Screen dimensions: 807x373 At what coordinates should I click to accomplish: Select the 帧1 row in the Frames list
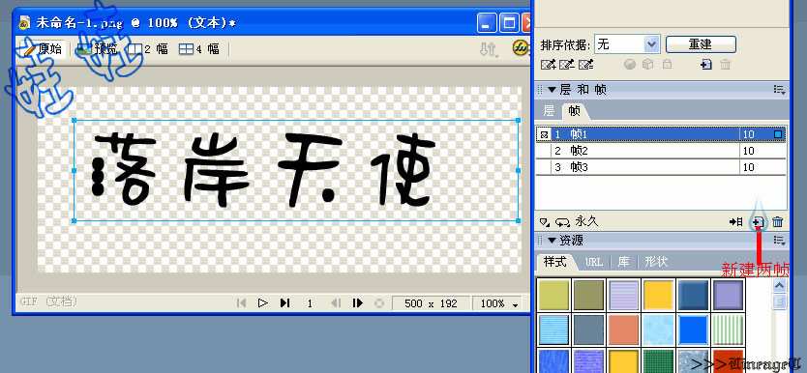661,134
